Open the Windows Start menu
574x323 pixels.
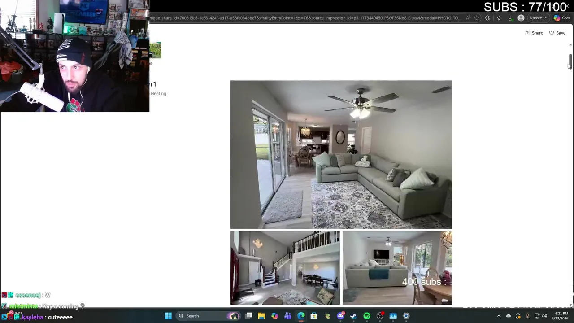click(x=168, y=316)
